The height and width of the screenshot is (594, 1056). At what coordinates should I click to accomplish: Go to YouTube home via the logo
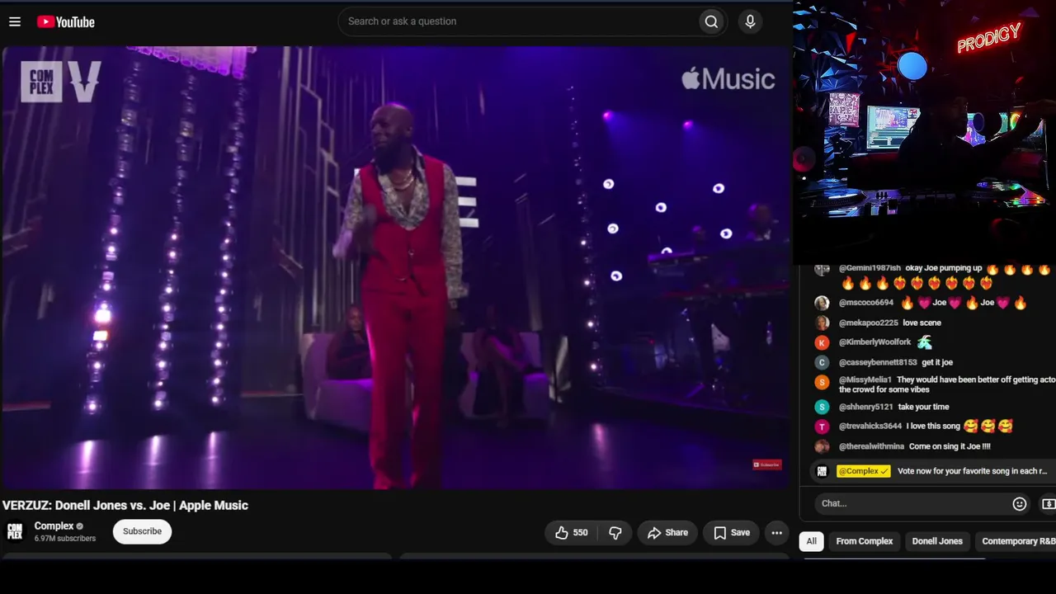(66, 22)
